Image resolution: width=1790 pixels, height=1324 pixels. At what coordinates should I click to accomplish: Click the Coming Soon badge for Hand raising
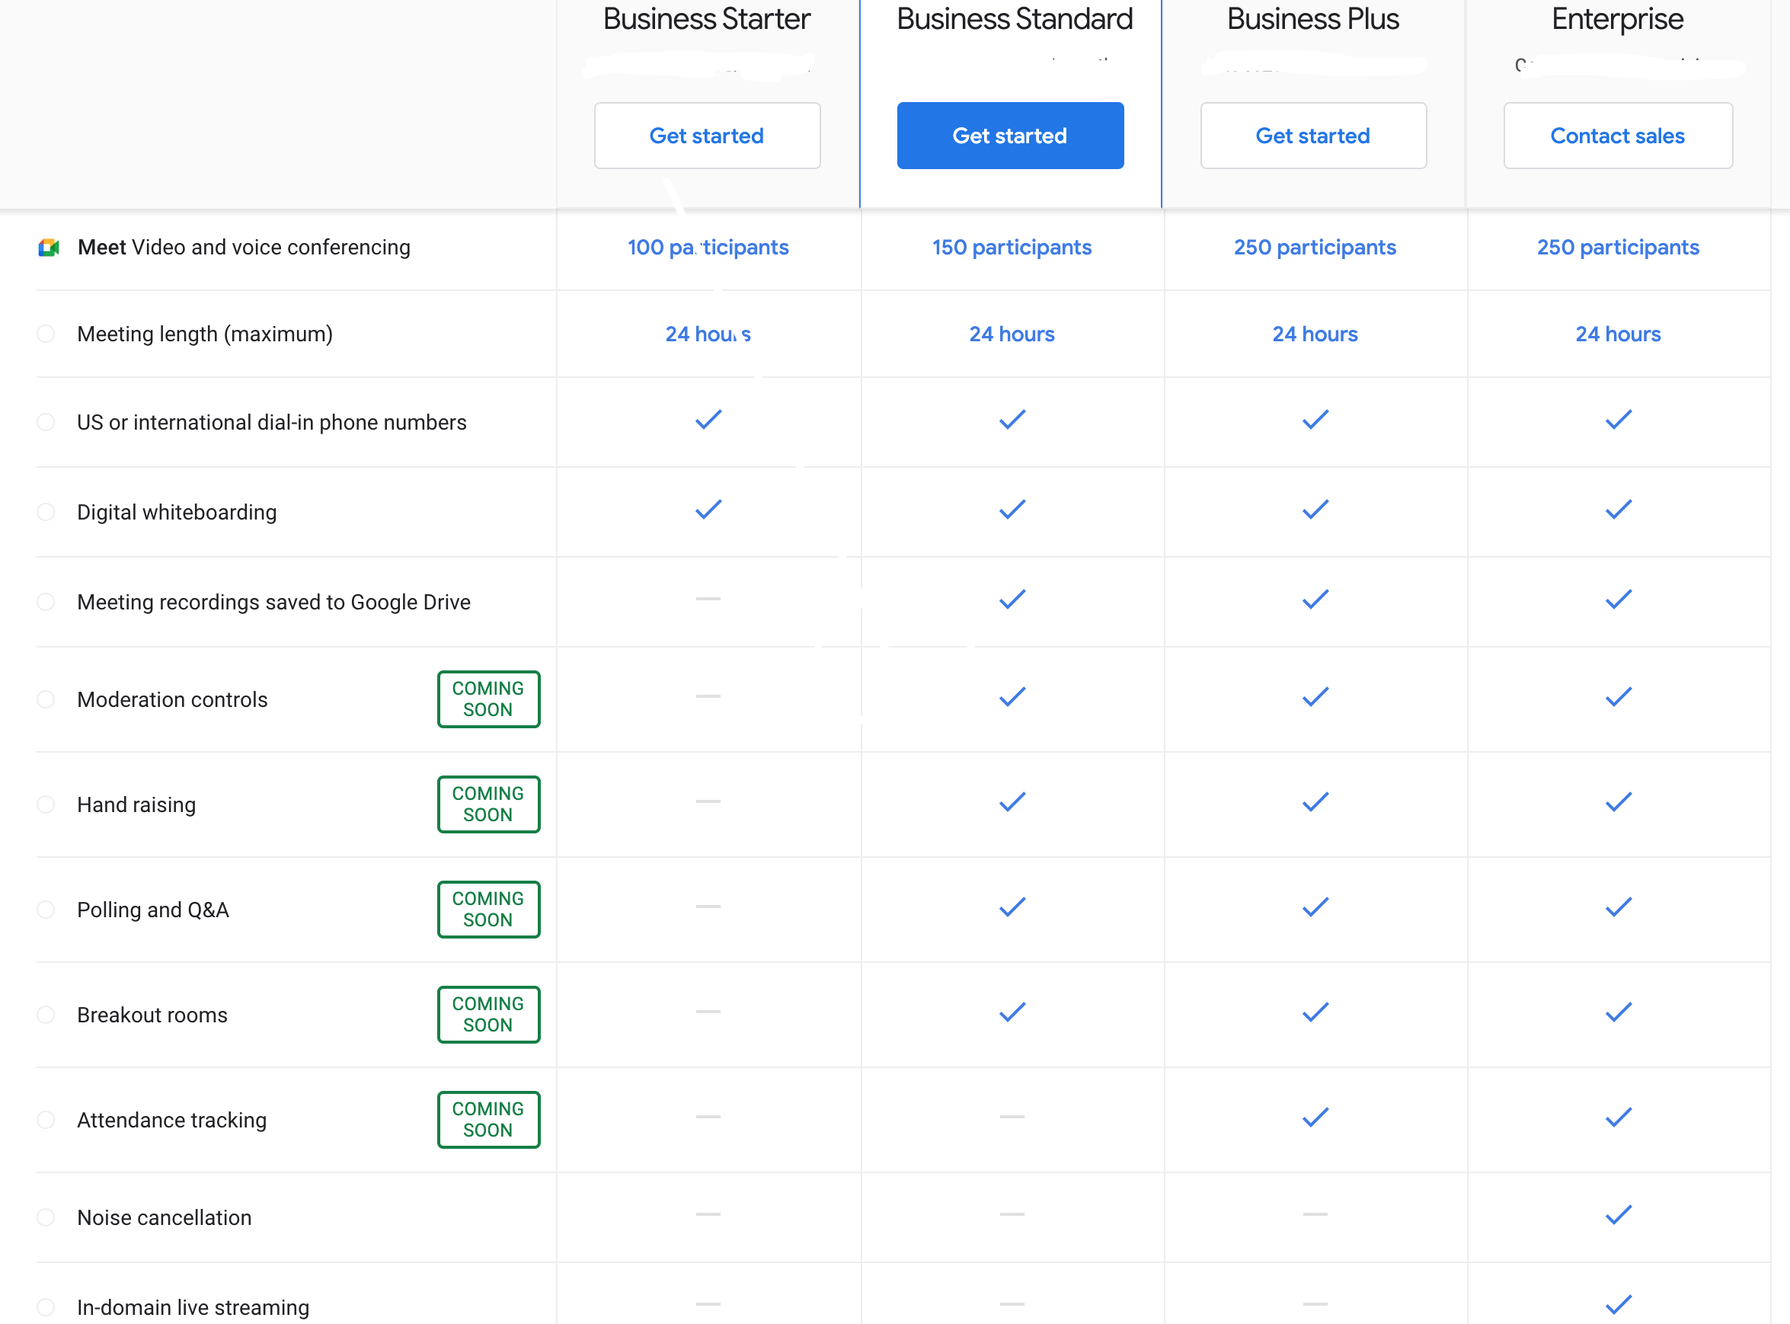[489, 804]
